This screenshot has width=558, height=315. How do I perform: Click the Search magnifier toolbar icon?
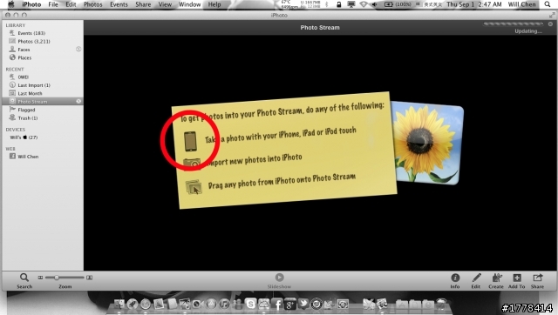point(24,278)
